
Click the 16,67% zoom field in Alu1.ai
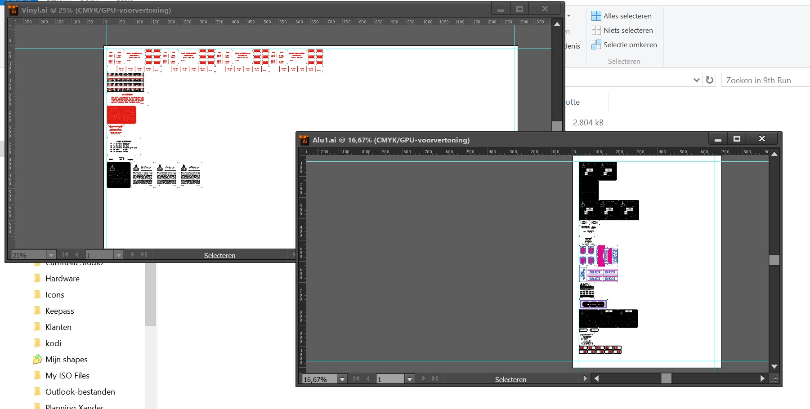(320, 379)
